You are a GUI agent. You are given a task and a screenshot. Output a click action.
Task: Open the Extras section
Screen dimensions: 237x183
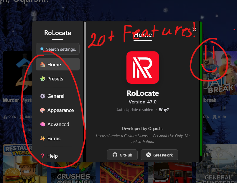(x=57, y=139)
